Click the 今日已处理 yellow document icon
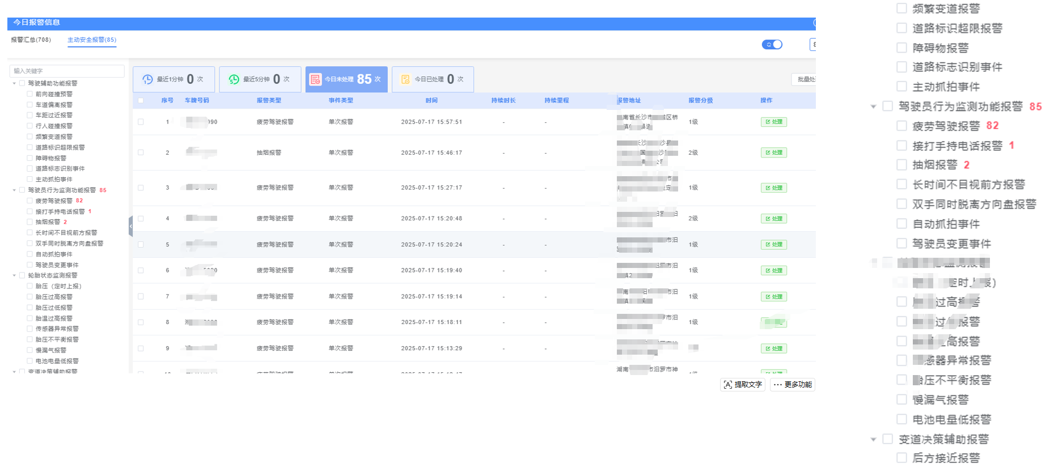 pos(405,79)
